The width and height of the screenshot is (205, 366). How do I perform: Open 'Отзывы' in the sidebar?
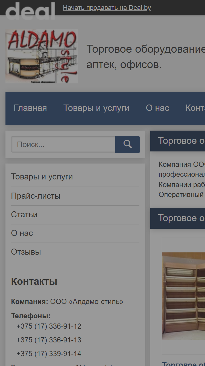pos(26,252)
